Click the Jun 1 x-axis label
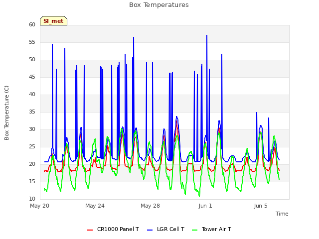Viewport: 319px width, 239px height. 205,206
